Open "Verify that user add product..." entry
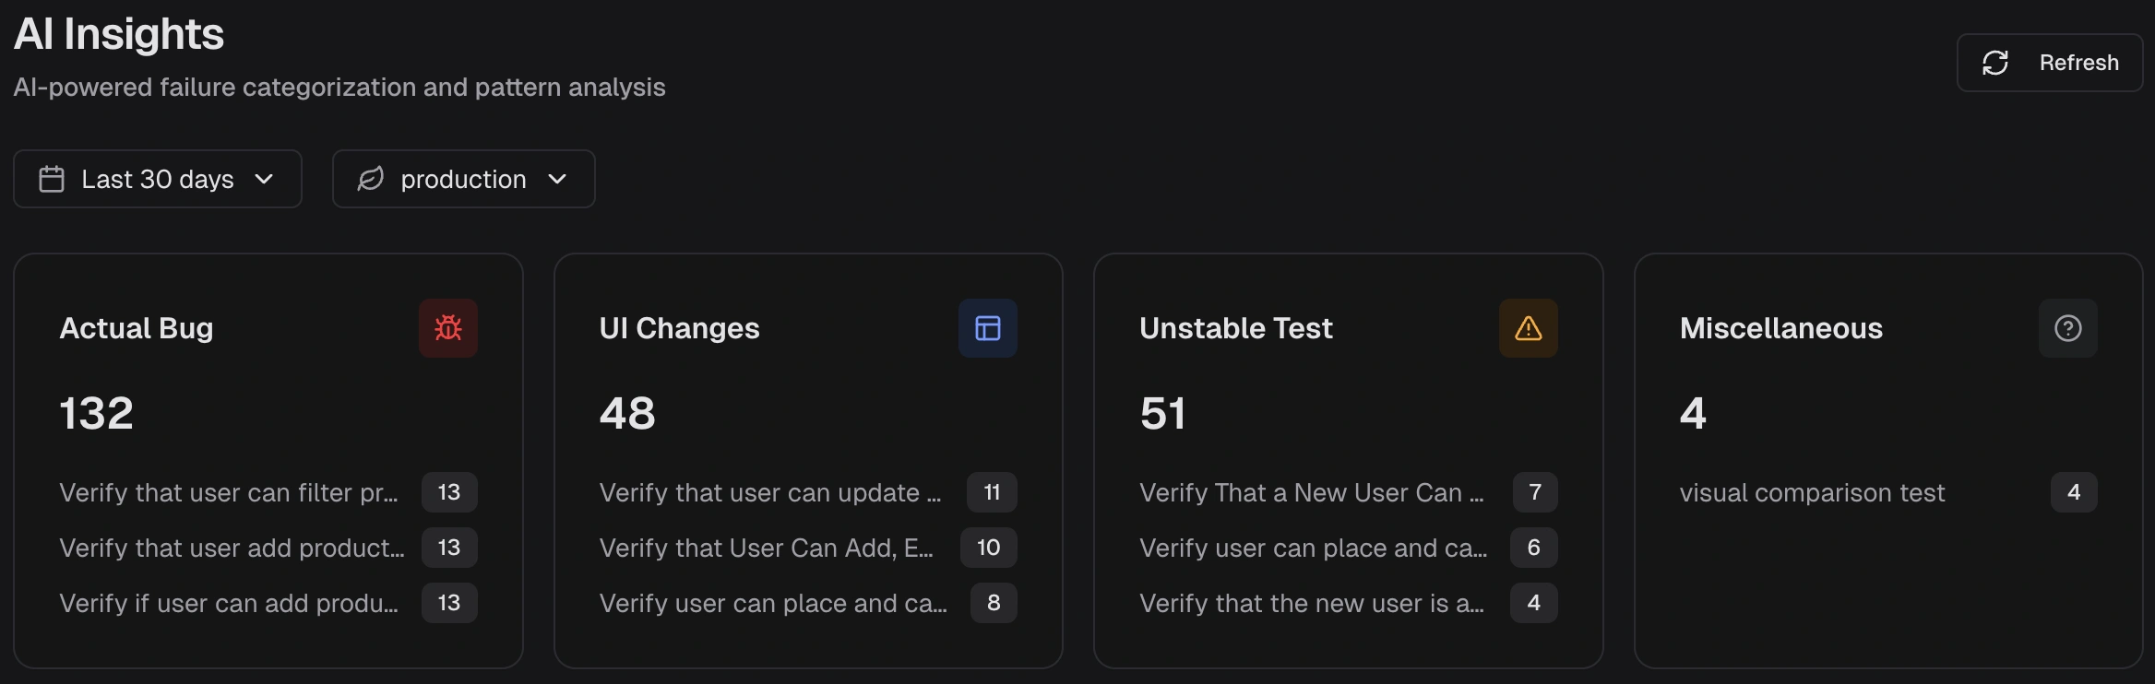Image resolution: width=2155 pixels, height=684 pixels. tap(232, 548)
